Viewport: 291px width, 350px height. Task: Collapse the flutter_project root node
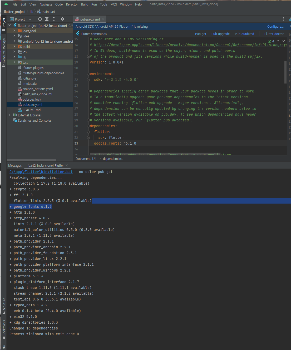10,25
